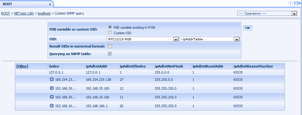Maximize panel using square icon top right
302x115 pixels.
tap(296, 3)
